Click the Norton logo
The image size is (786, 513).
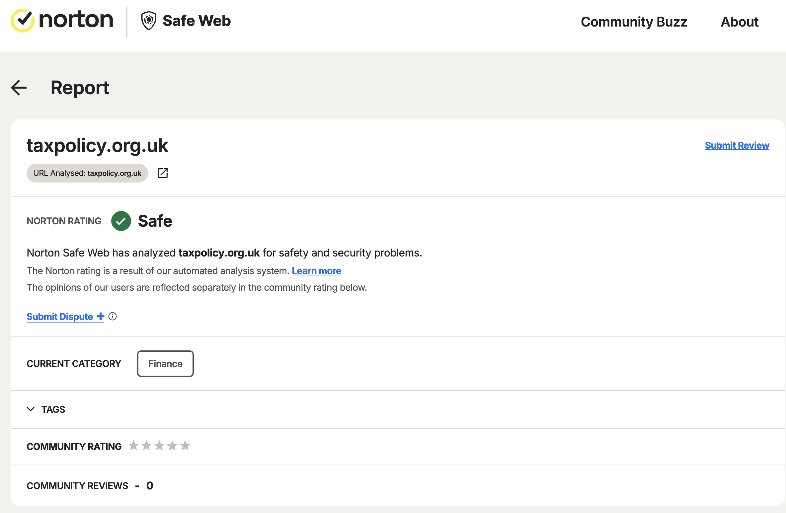click(x=62, y=20)
